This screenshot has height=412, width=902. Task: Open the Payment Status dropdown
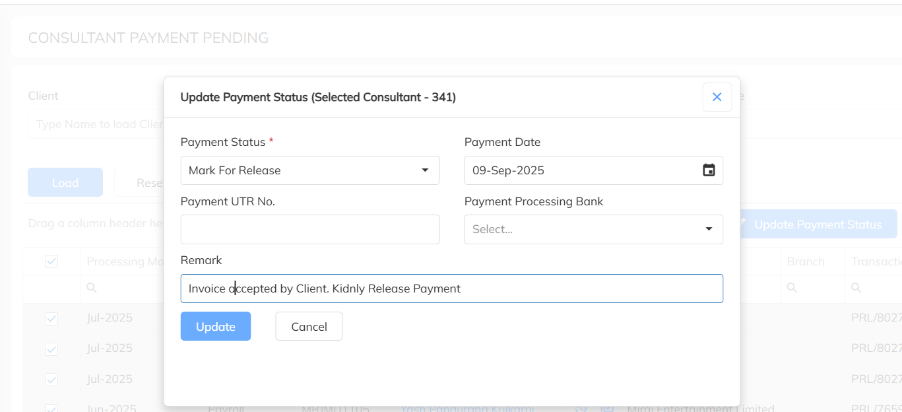coord(309,170)
